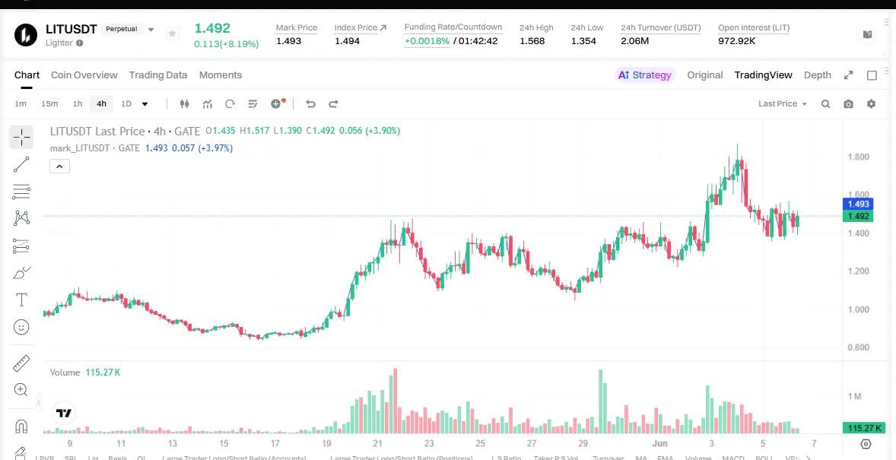Switch to the Coin Overview tab
Image resolution: width=896 pixels, height=460 pixels.
(84, 75)
